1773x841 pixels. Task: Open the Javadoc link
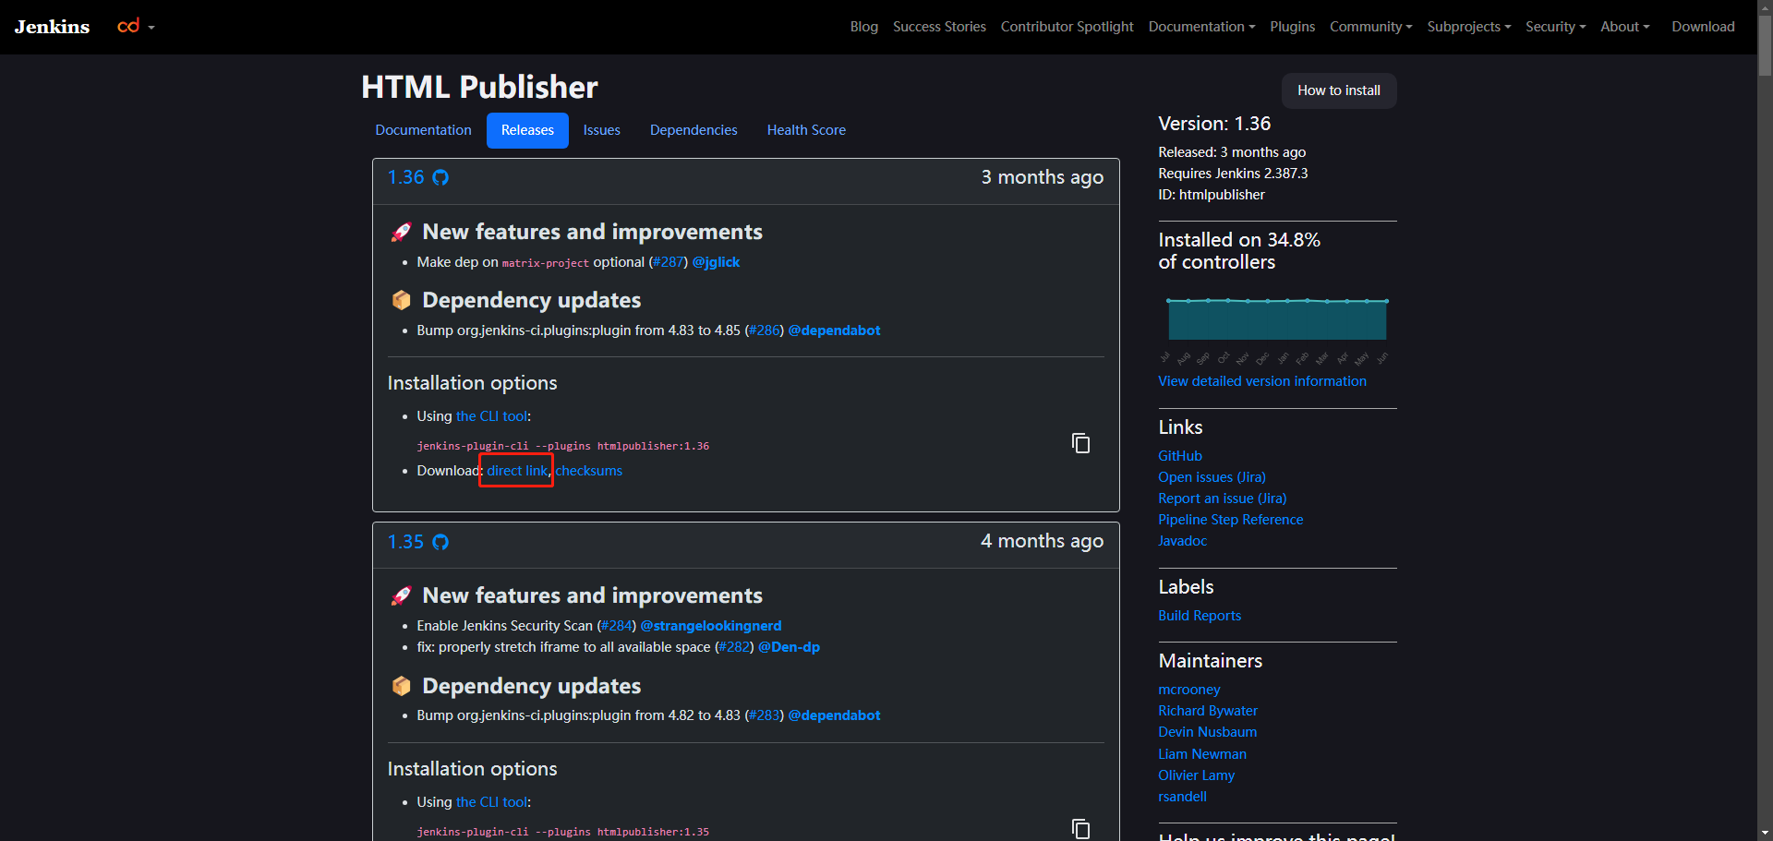(x=1182, y=541)
